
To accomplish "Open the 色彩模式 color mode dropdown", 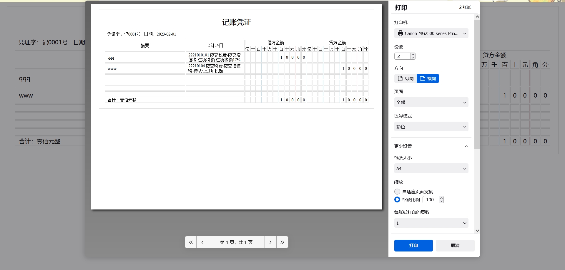I will coord(431,127).
